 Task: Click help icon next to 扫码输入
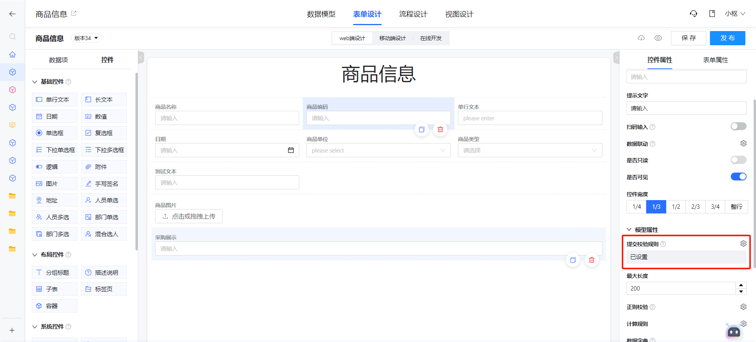652,127
